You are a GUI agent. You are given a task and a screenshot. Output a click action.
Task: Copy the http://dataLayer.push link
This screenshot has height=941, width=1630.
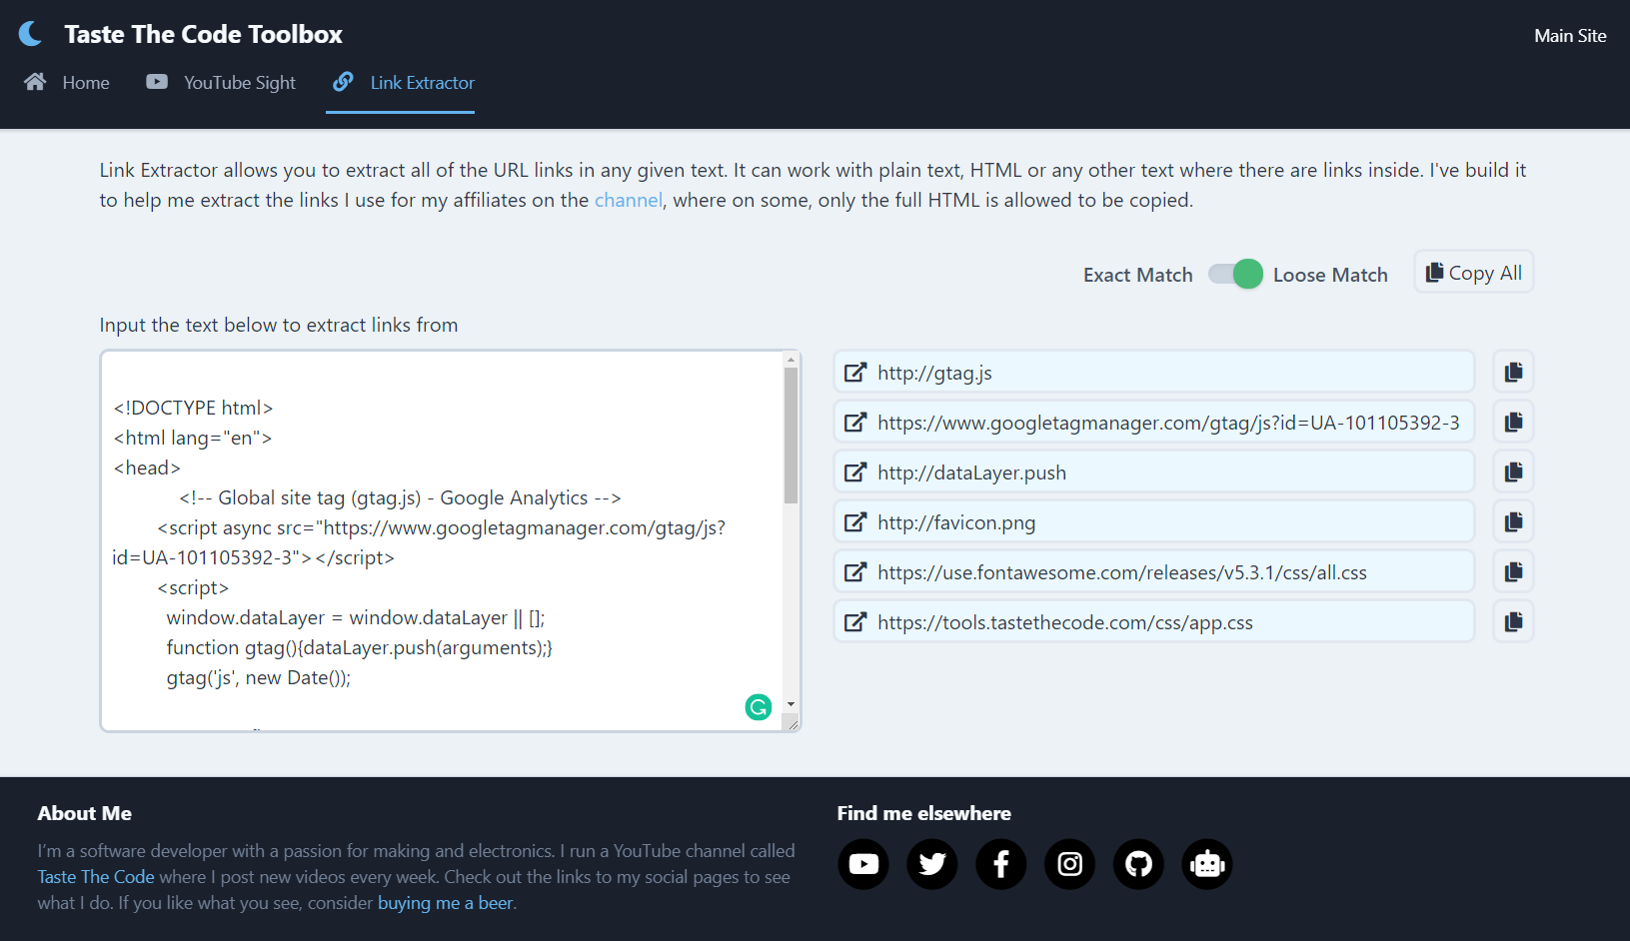(1513, 471)
